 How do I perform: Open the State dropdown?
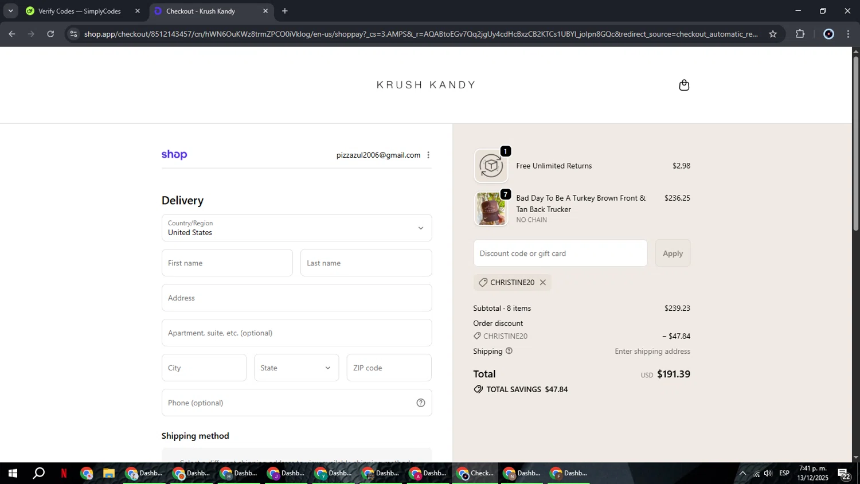click(296, 368)
